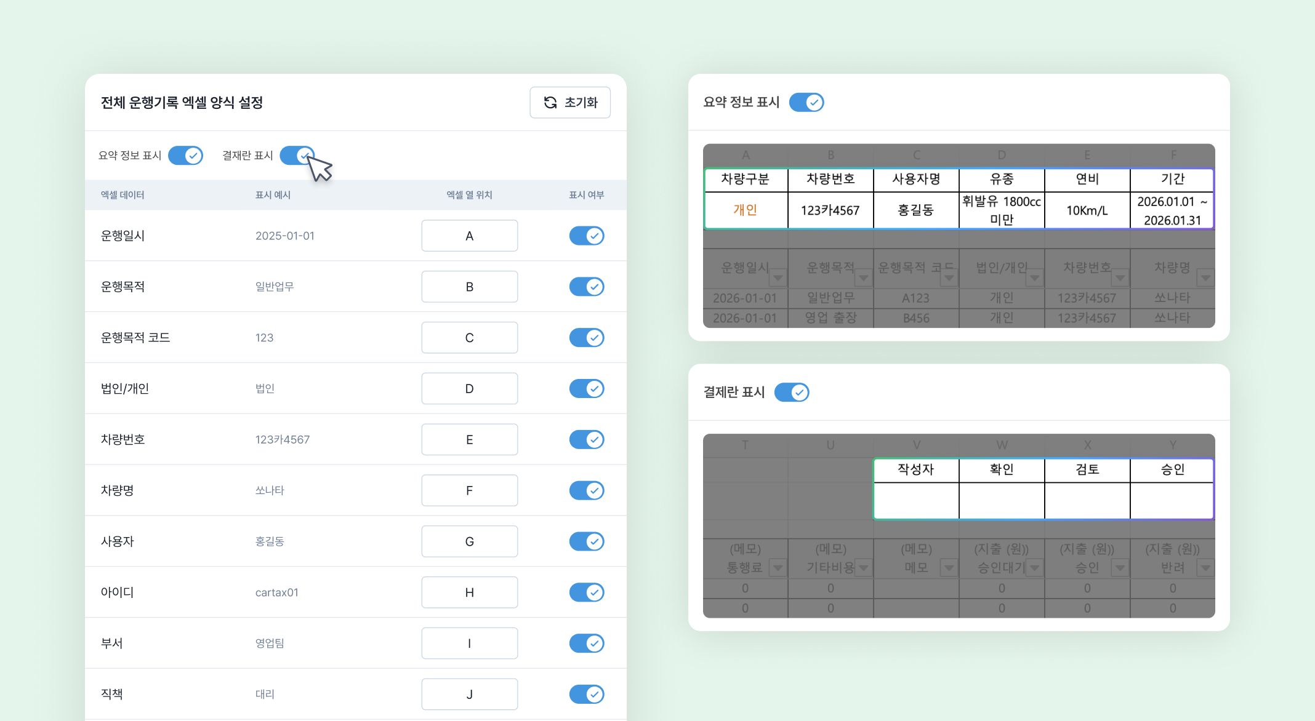Toggle 결재란 표시 in lower preview card
The image size is (1315, 721).
tap(791, 392)
